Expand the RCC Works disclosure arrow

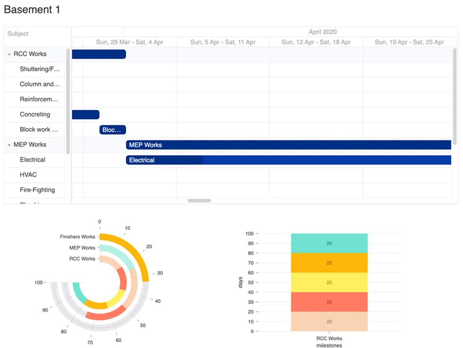pyautogui.click(x=9, y=54)
